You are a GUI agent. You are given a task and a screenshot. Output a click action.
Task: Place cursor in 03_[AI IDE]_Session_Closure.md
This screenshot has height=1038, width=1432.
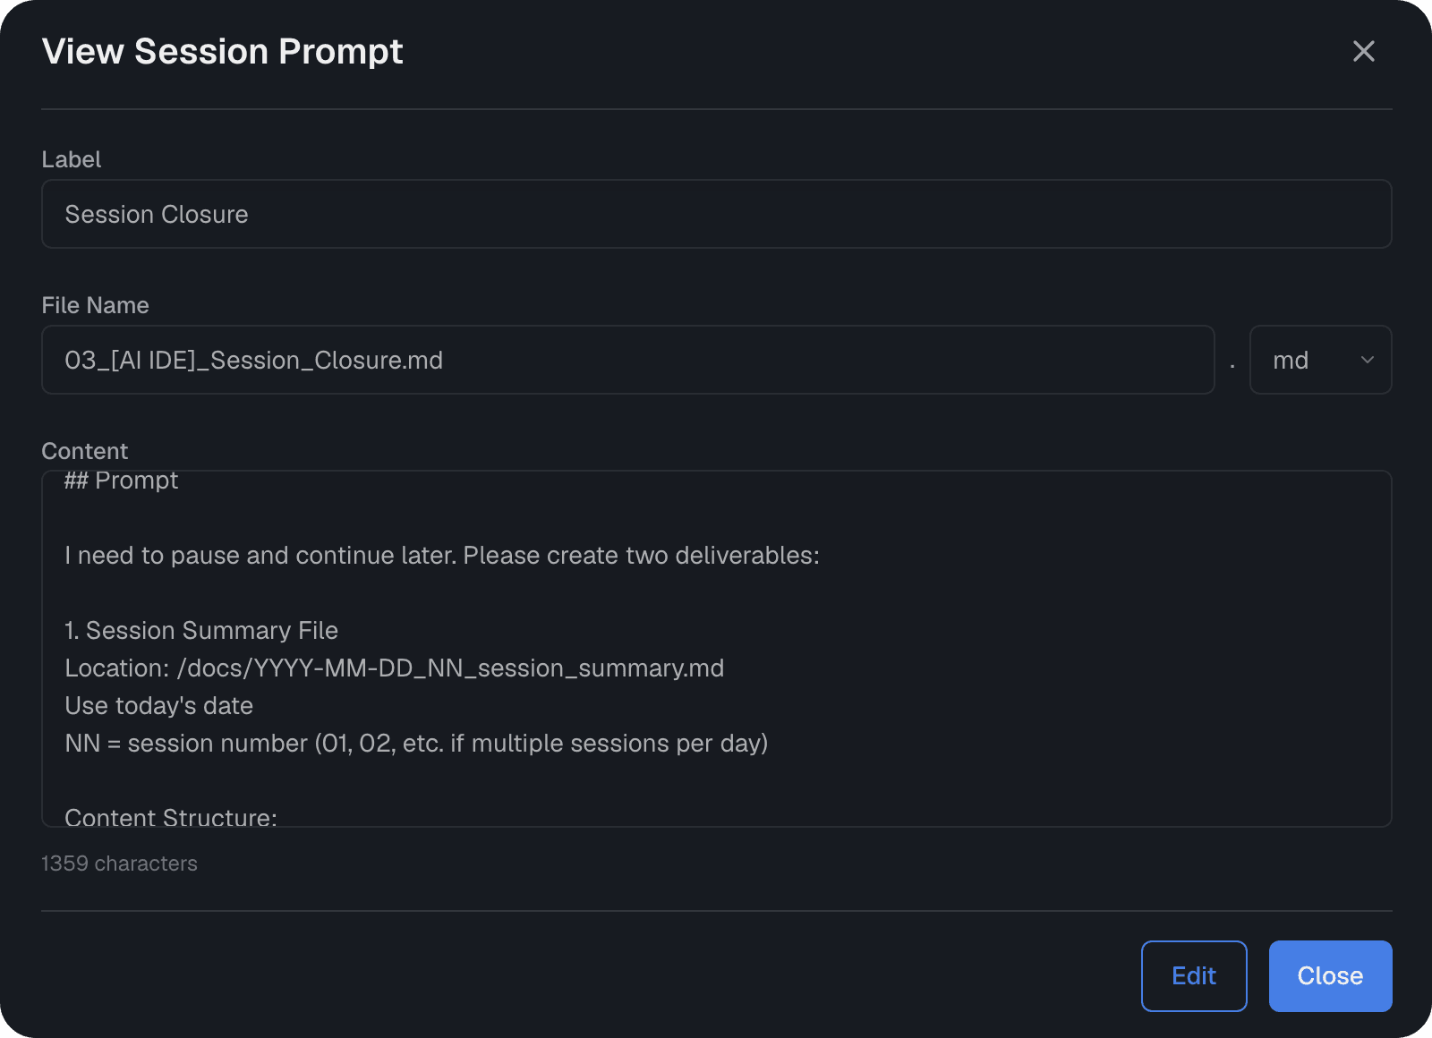(253, 360)
